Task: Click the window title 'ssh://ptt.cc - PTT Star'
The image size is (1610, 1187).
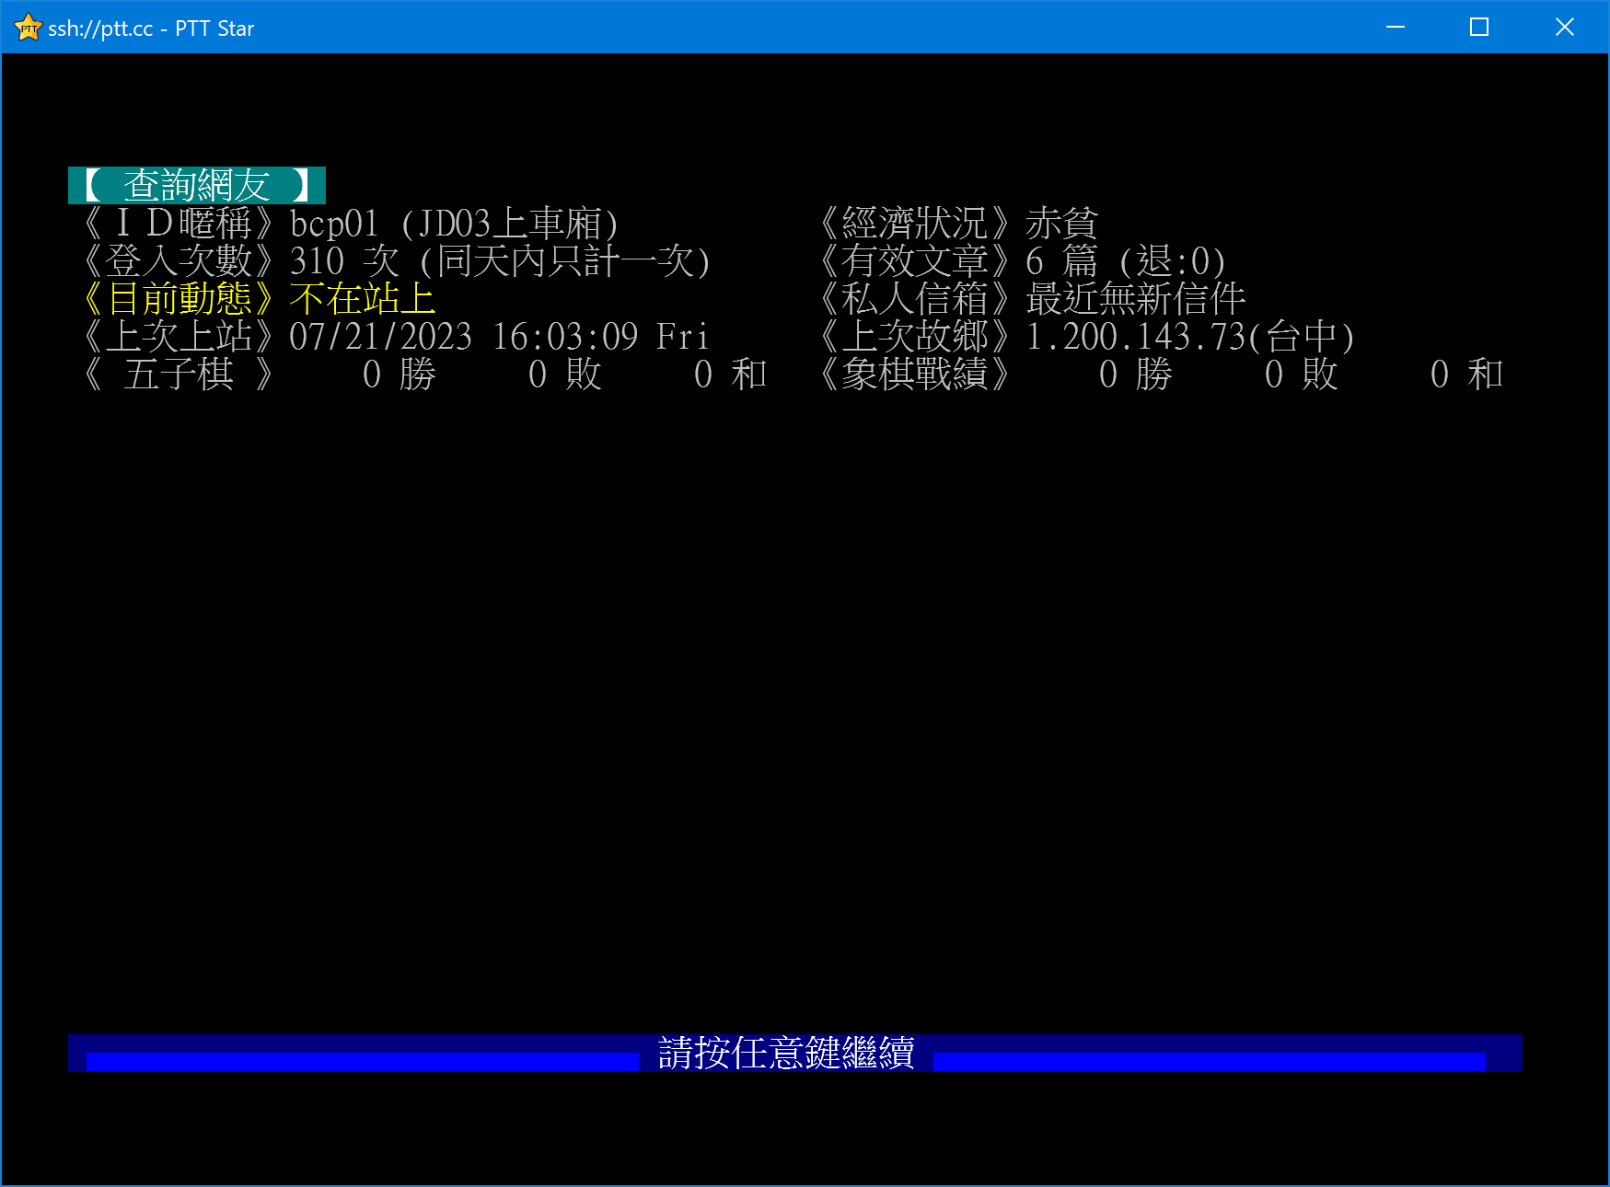Action: [x=151, y=29]
